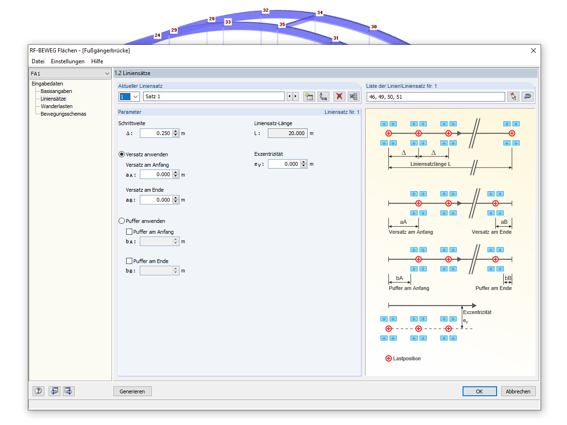The height and width of the screenshot is (425, 567).
Task: Select Wanderlasten in navigation tree
Action: point(57,106)
